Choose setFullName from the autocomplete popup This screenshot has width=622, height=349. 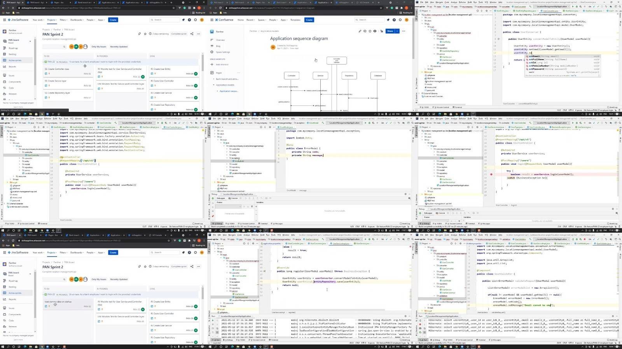(x=562, y=59)
